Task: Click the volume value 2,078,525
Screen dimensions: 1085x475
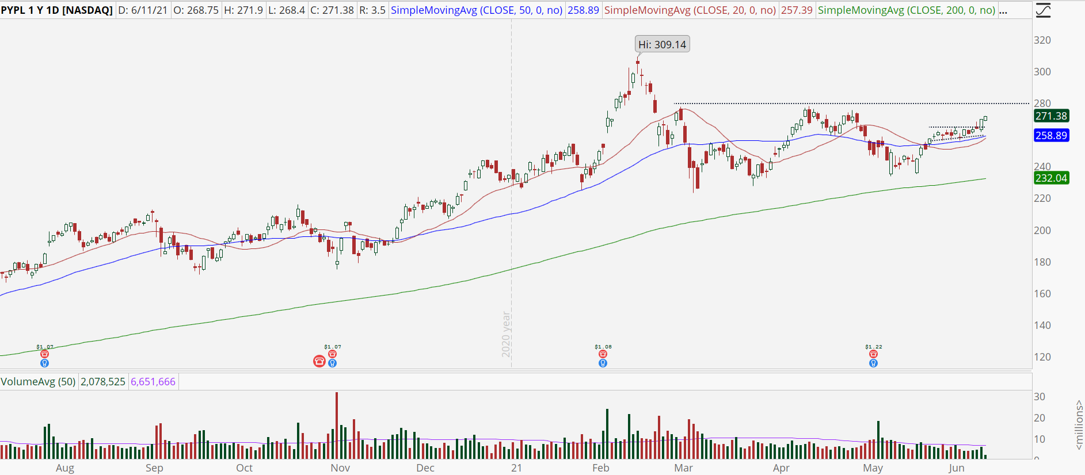Action: 103,382
